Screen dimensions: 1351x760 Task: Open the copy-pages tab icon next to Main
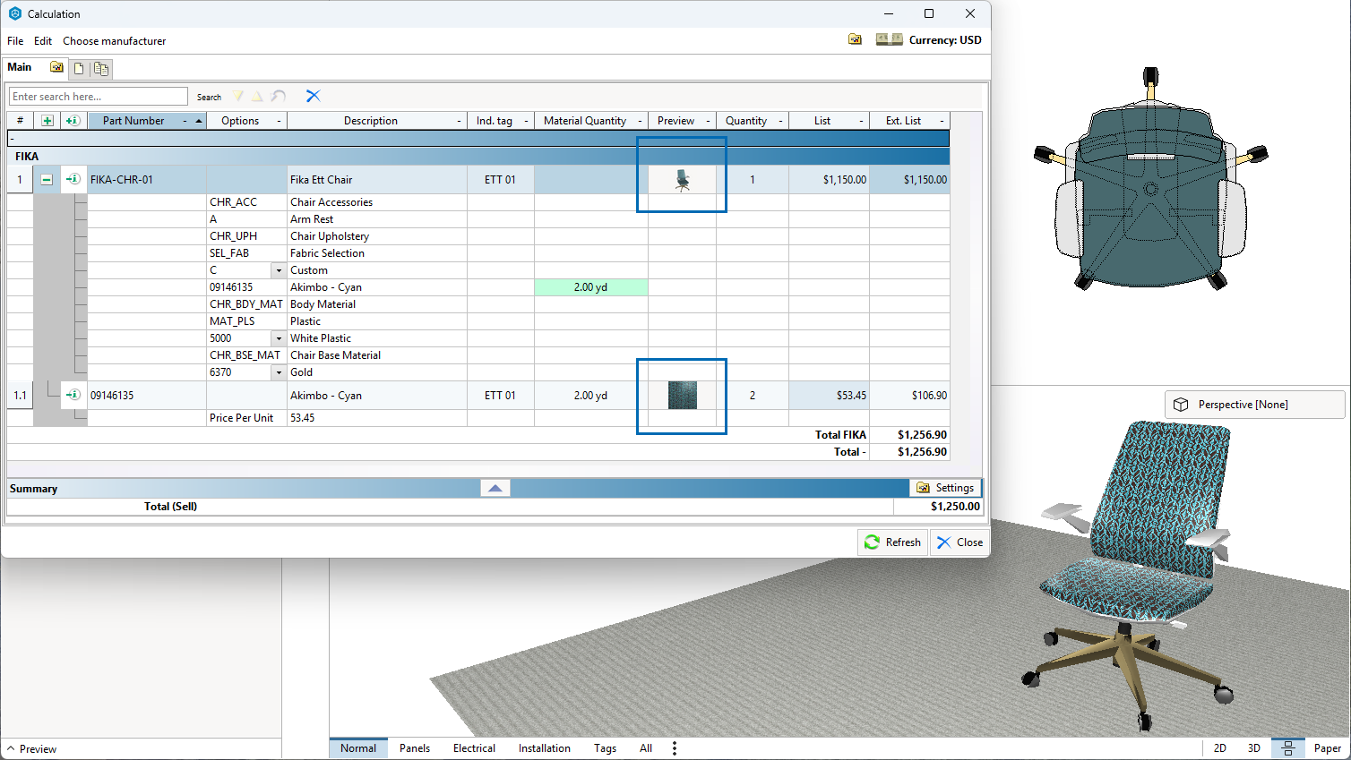pyautogui.click(x=101, y=68)
